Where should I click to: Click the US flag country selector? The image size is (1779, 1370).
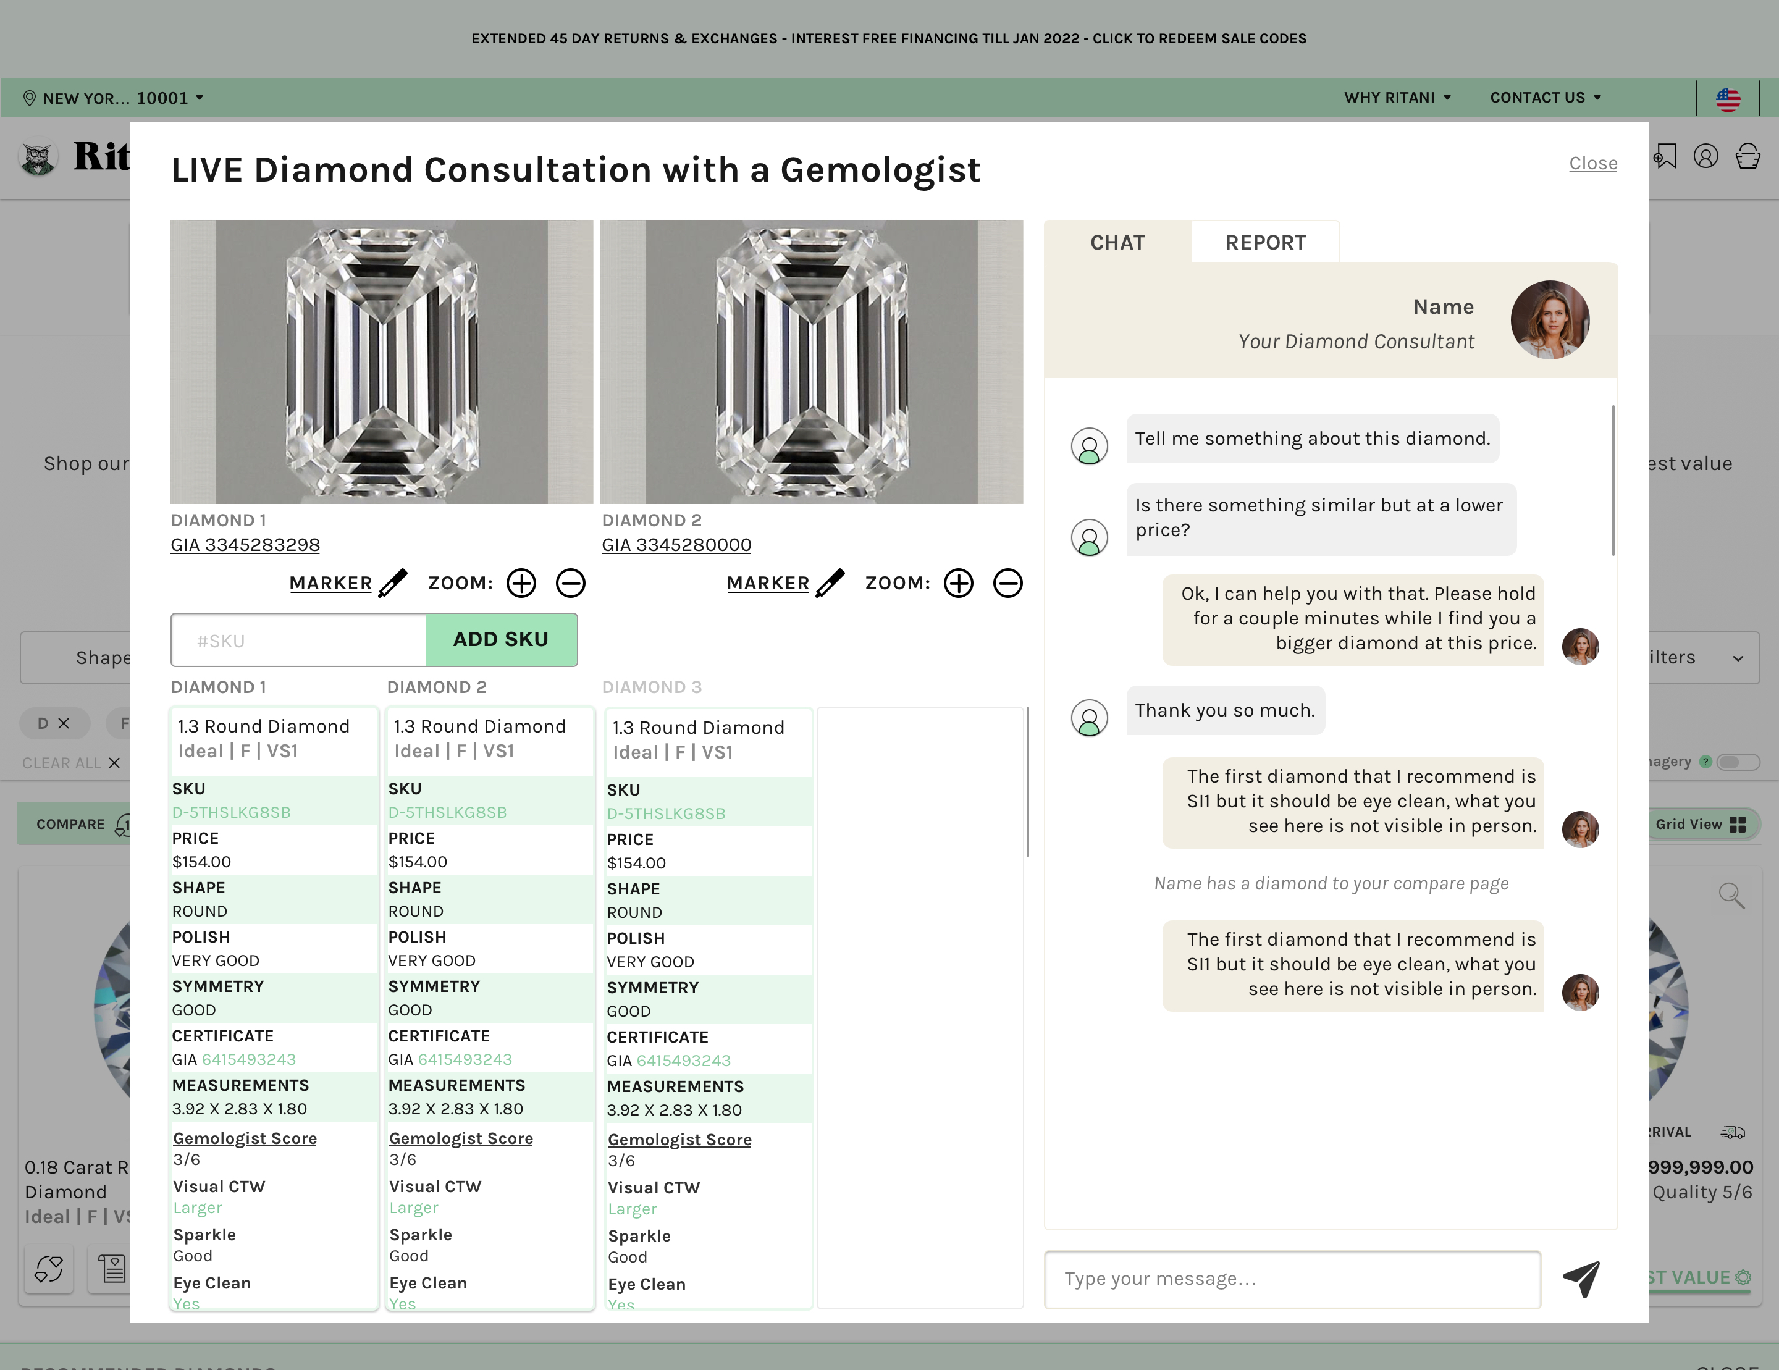(x=1728, y=99)
